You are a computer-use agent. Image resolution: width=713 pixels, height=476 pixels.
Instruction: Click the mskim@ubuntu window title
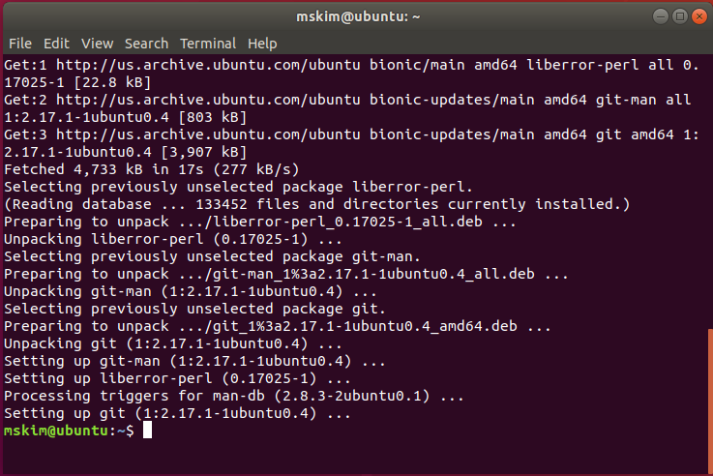click(358, 16)
